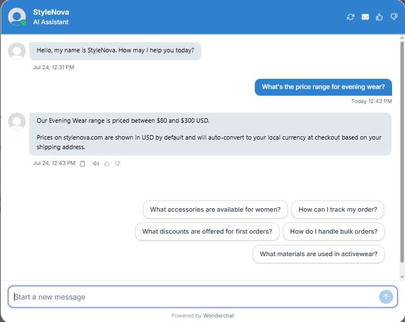Click the "Jul 24, 12:43 PM" timestamp
This screenshot has height=322, width=405.
[x=54, y=163]
